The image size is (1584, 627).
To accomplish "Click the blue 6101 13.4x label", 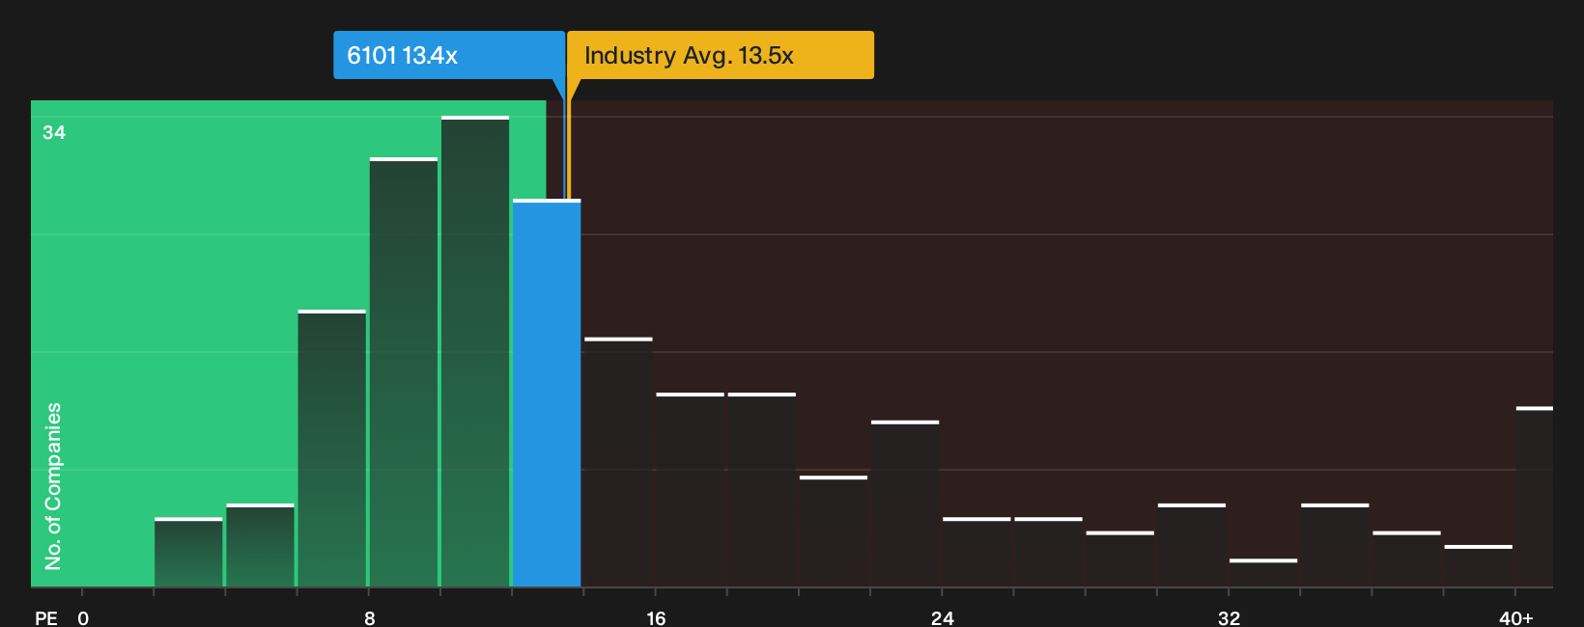I will click(x=449, y=55).
